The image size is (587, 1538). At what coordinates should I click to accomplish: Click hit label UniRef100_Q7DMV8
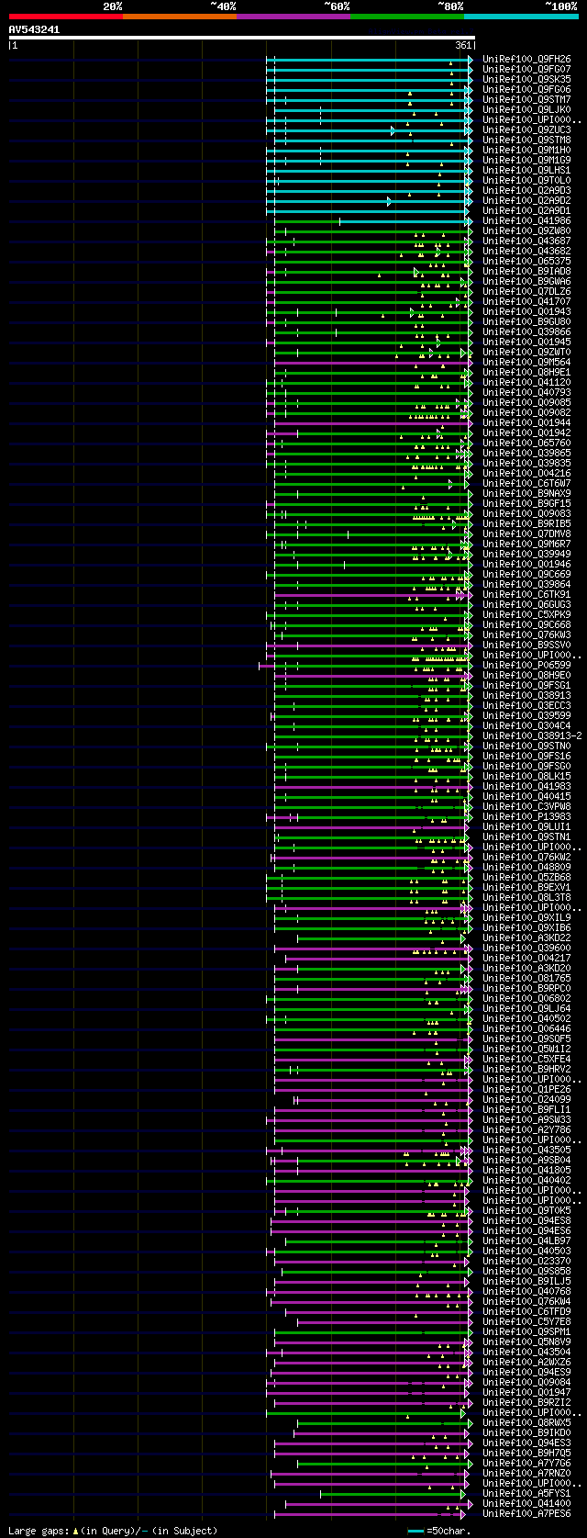pos(526,533)
